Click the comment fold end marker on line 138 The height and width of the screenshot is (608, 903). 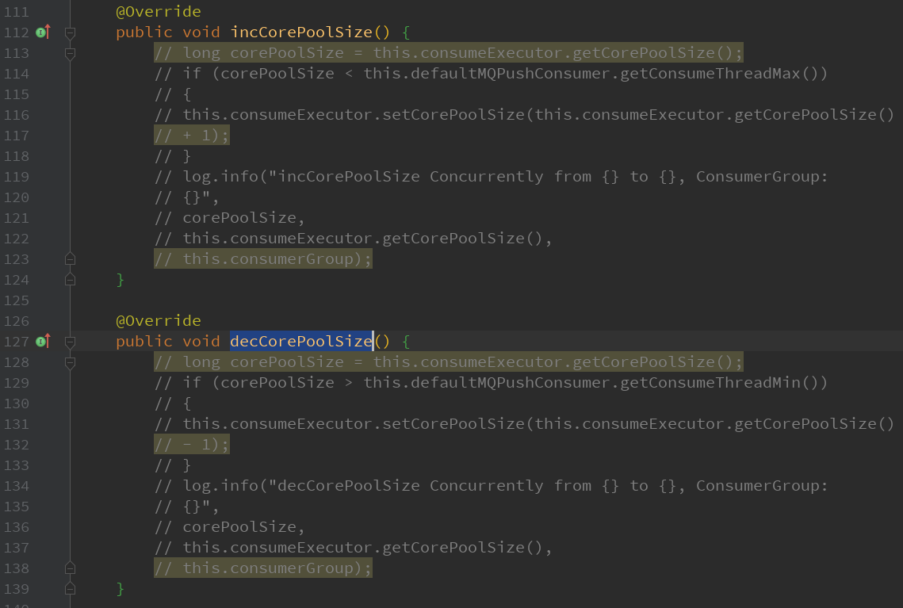coord(71,568)
